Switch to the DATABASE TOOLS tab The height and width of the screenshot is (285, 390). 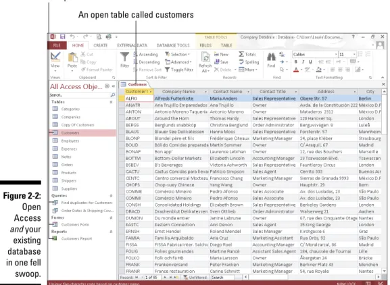pos(173,45)
